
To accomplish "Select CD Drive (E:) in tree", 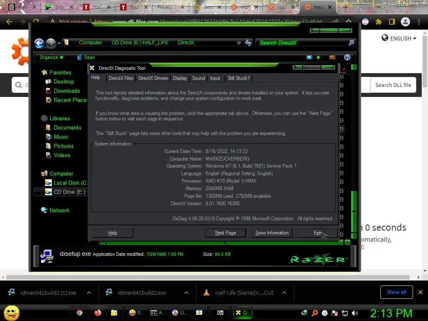I will point(69,192).
